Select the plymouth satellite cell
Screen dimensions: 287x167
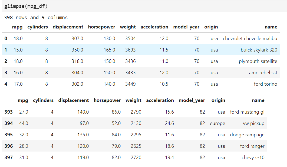click(258, 61)
